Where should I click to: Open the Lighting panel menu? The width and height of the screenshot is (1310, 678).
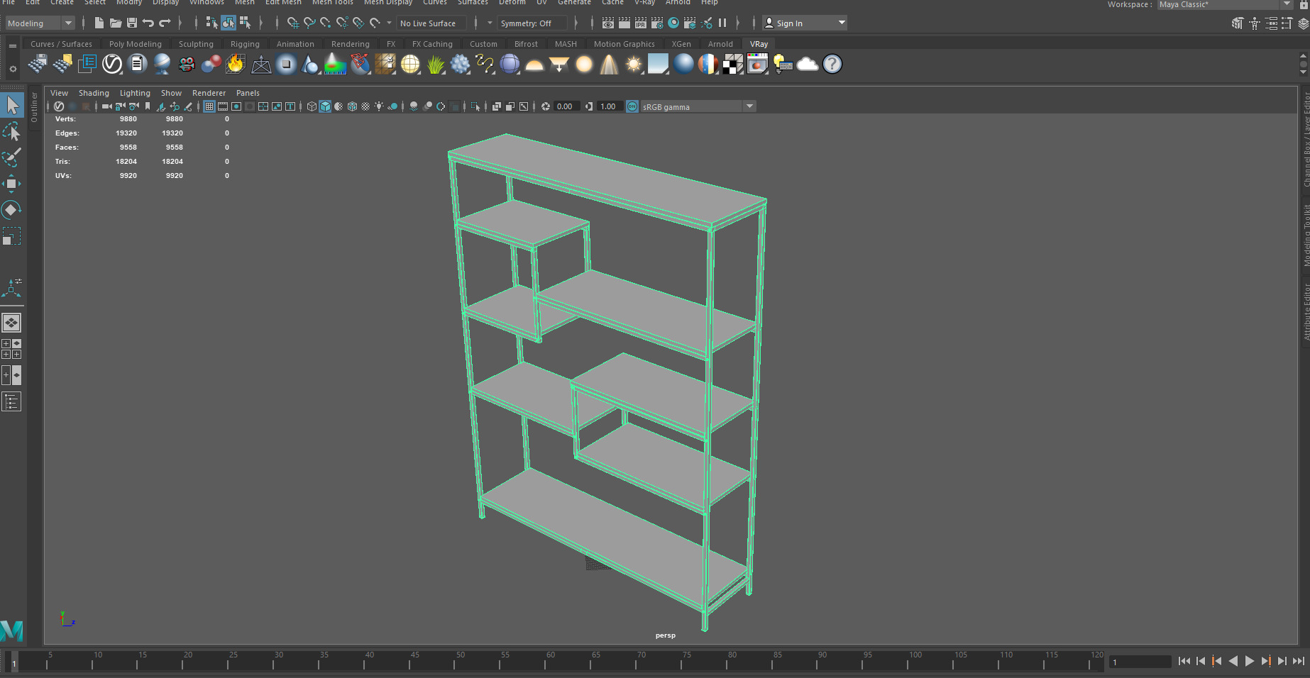click(x=135, y=93)
